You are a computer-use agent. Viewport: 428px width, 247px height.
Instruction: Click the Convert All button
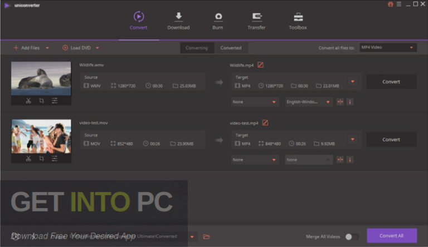pos(392,235)
